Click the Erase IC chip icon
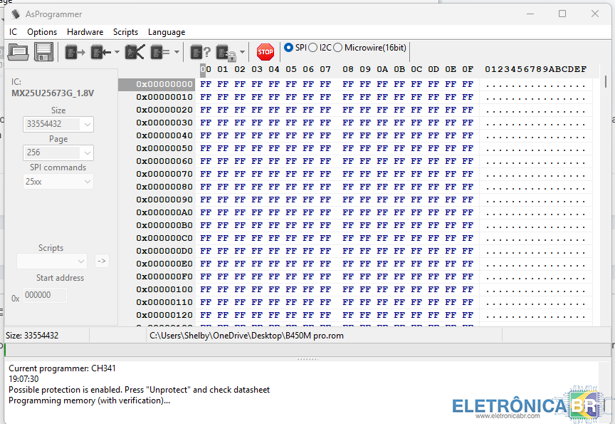 [135, 51]
